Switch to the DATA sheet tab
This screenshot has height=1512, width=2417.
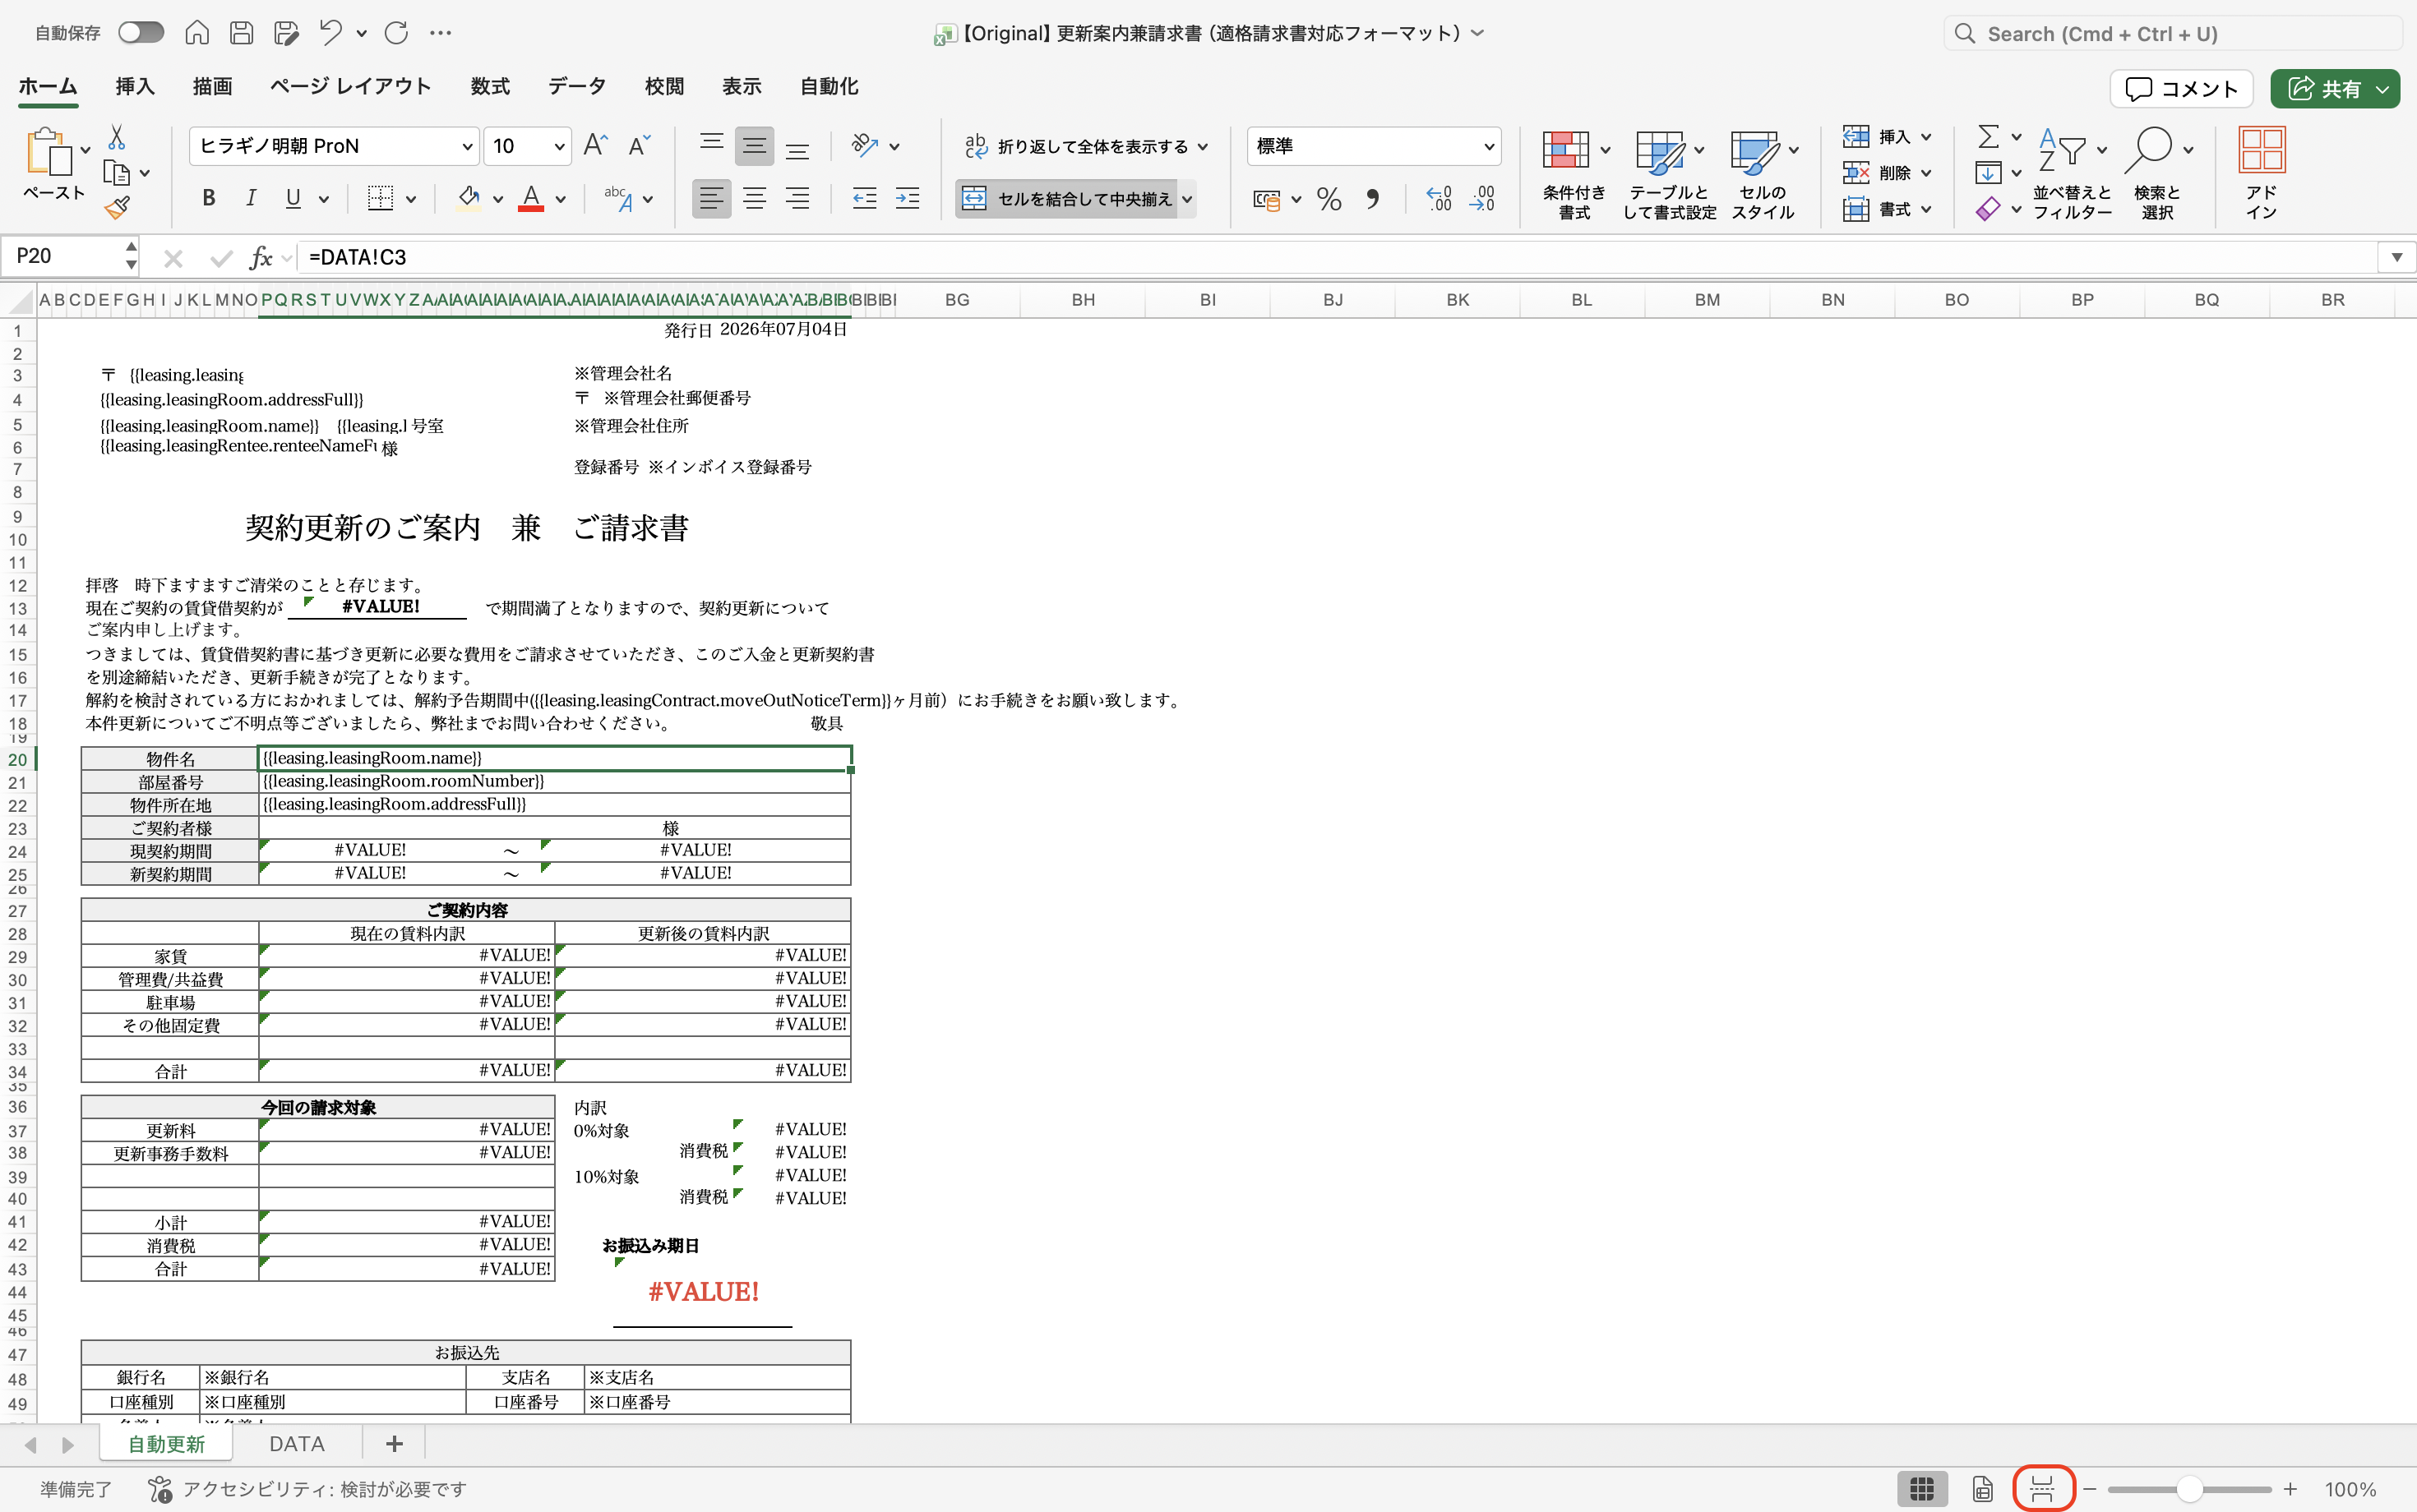(x=297, y=1444)
